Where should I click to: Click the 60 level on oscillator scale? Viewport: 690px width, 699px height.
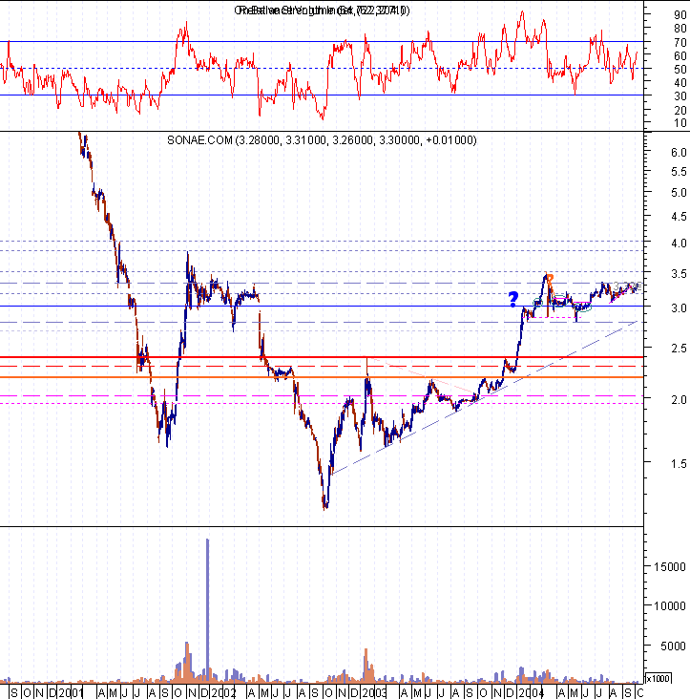pyautogui.click(x=680, y=55)
